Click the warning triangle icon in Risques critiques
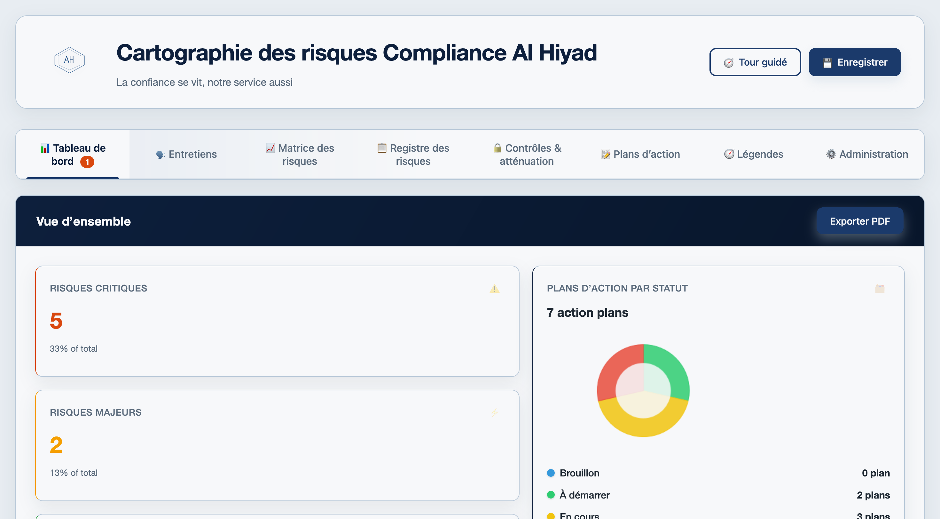 click(494, 289)
